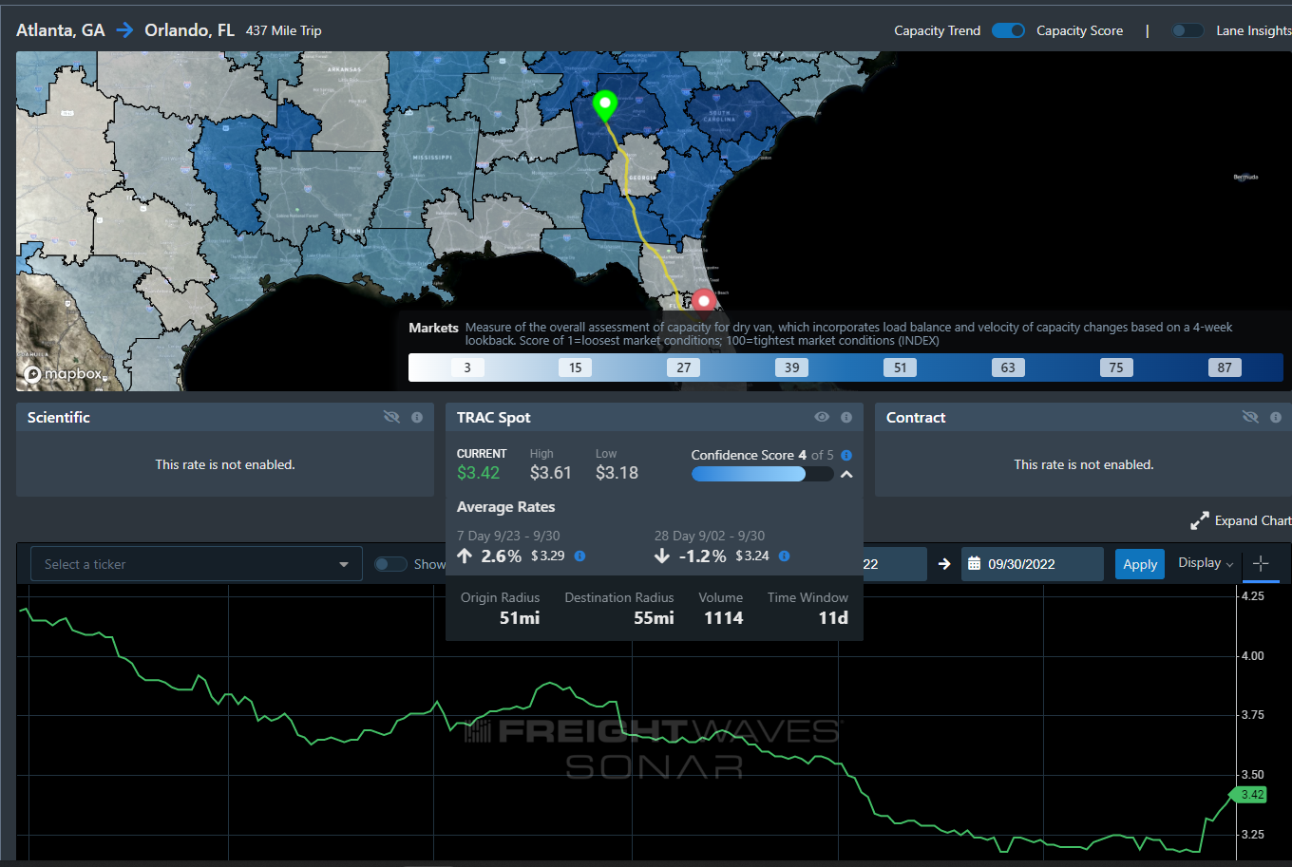
Task: Open the TRAC Spot panel info icon
Action: (x=846, y=417)
